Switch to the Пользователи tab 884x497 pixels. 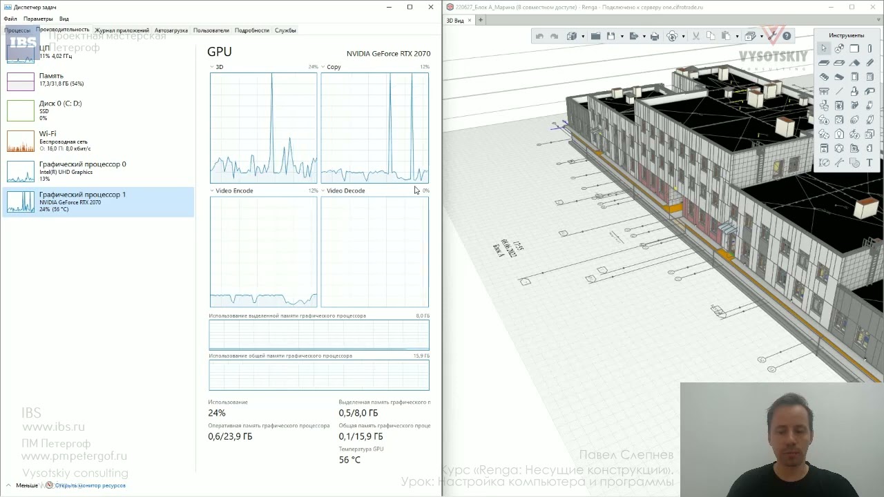pos(211,30)
